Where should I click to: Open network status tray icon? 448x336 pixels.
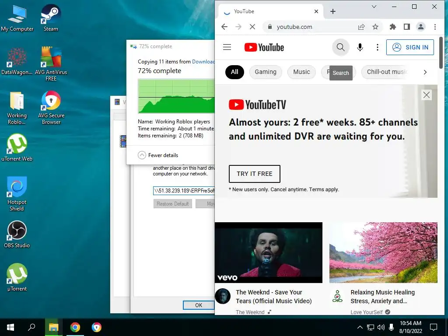pyautogui.click(x=371, y=327)
